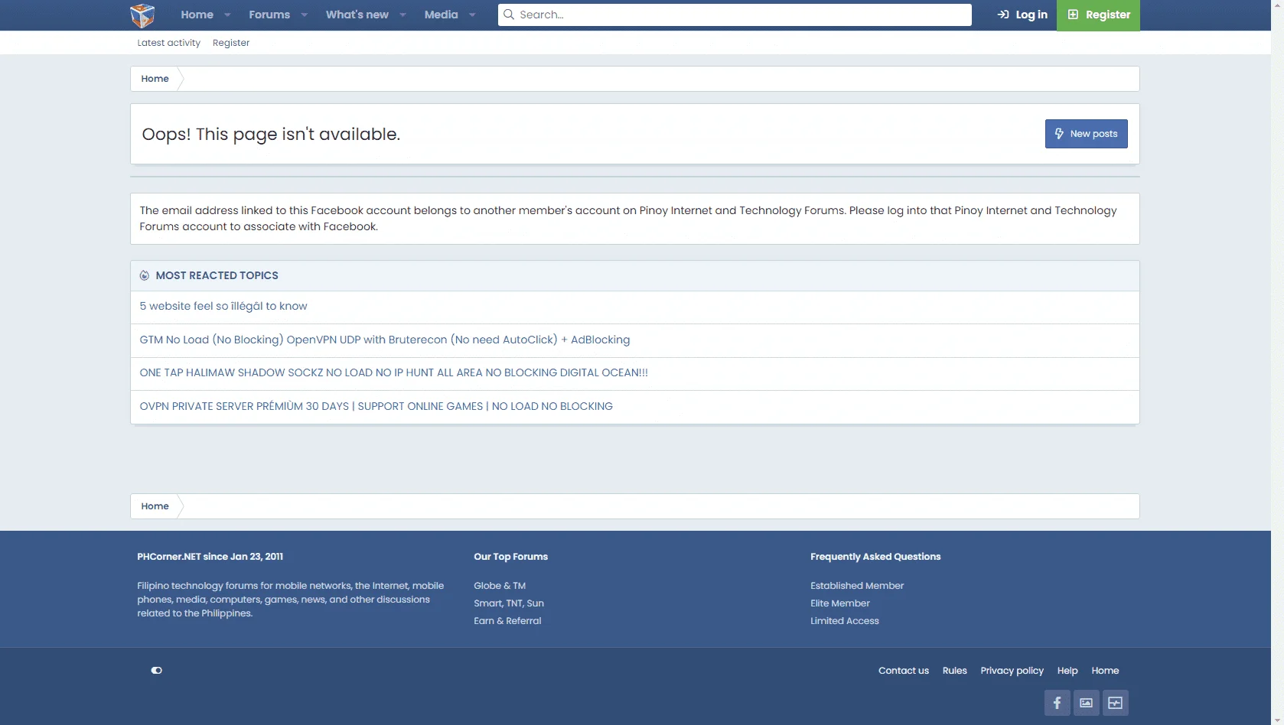Click 'PHCorner.NET since Jan 23, 2011' text
The height and width of the screenshot is (725, 1284).
[210, 557]
